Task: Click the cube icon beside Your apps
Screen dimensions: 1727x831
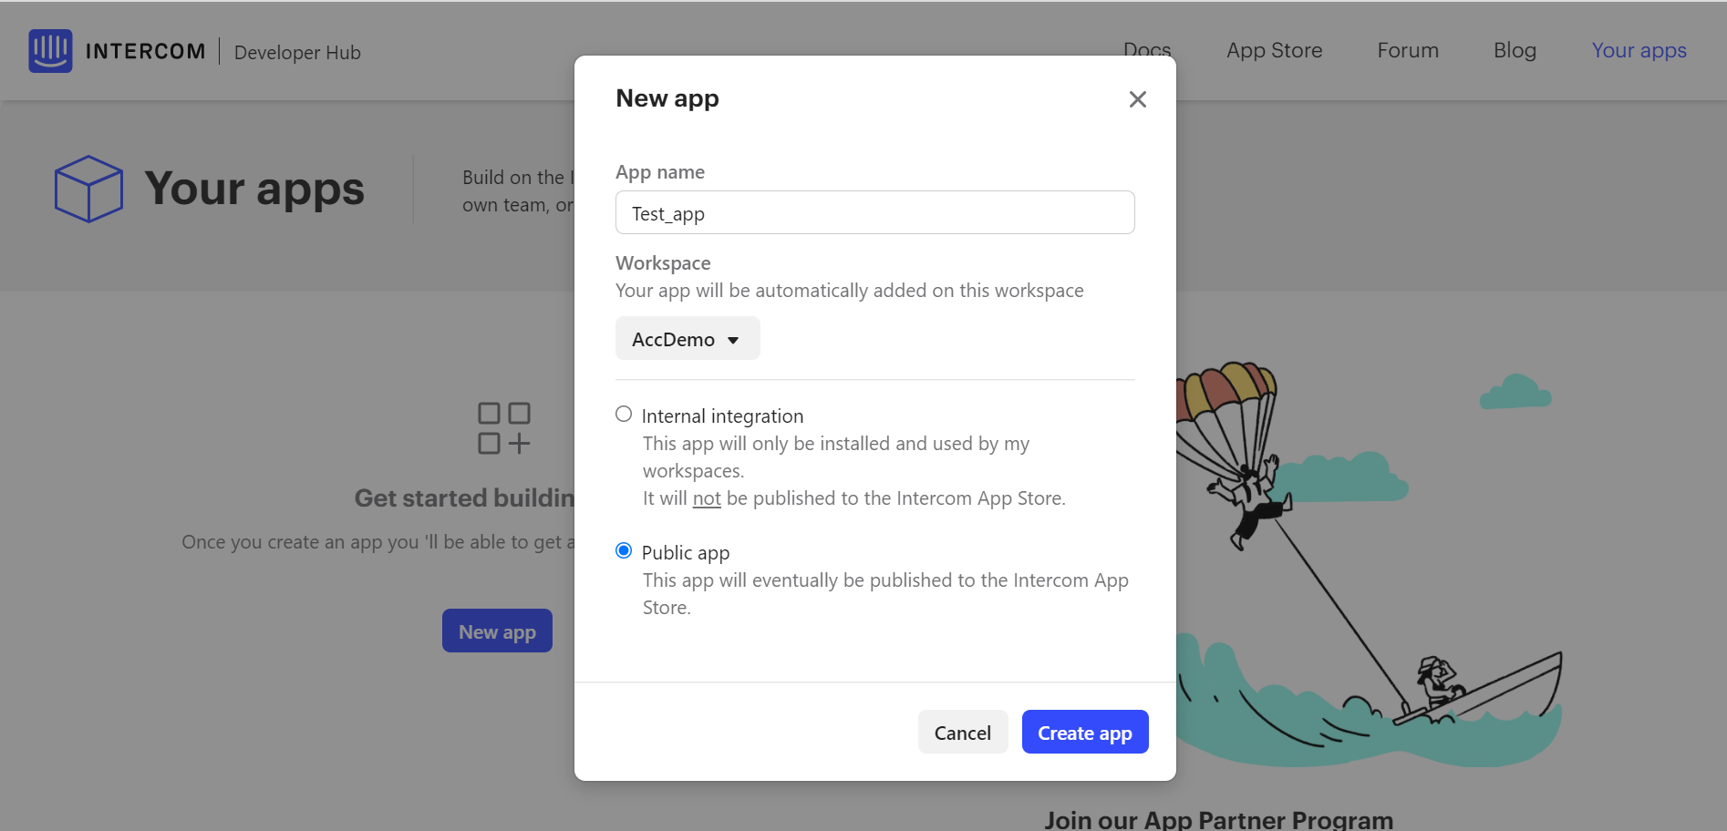Action: [88, 189]
